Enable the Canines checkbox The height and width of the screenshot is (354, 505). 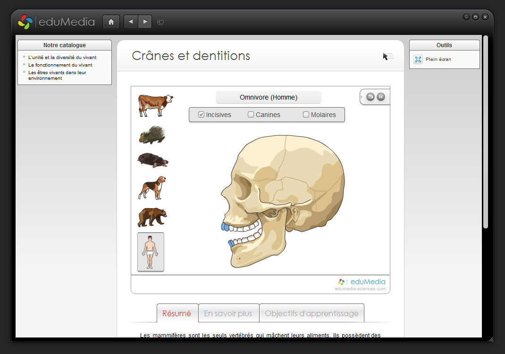pos(251,115)
